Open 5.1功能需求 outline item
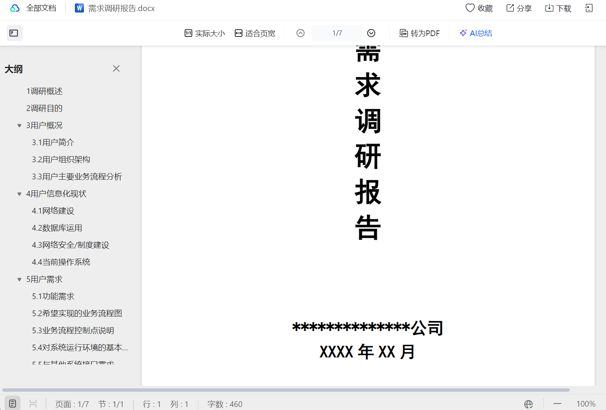This screenshot has height=410, width=606. point(53,296)
